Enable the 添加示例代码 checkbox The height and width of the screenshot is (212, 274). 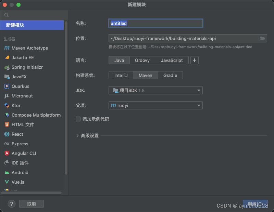click(78, 119)
